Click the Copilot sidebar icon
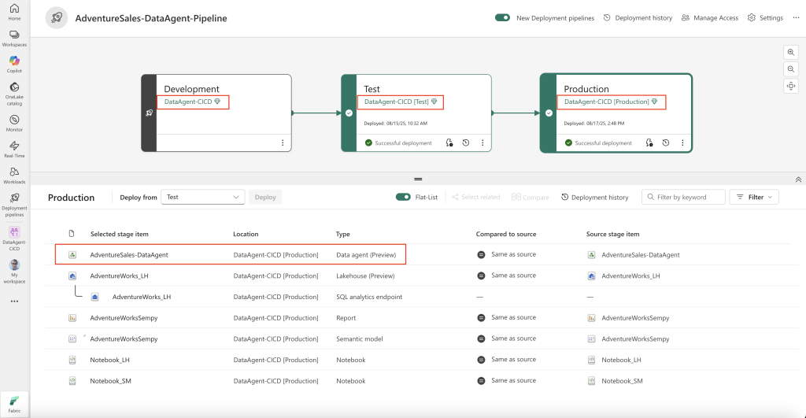The height and width of the screenshot is (418, 806). tap(14, 61)
